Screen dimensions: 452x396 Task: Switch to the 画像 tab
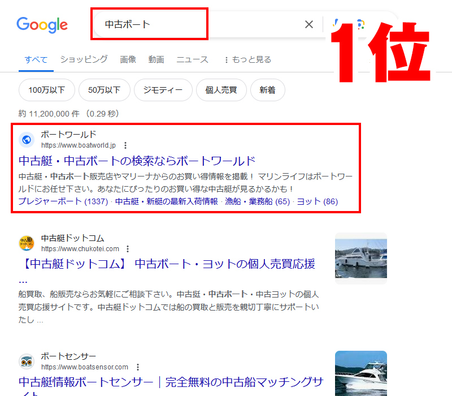128,59
